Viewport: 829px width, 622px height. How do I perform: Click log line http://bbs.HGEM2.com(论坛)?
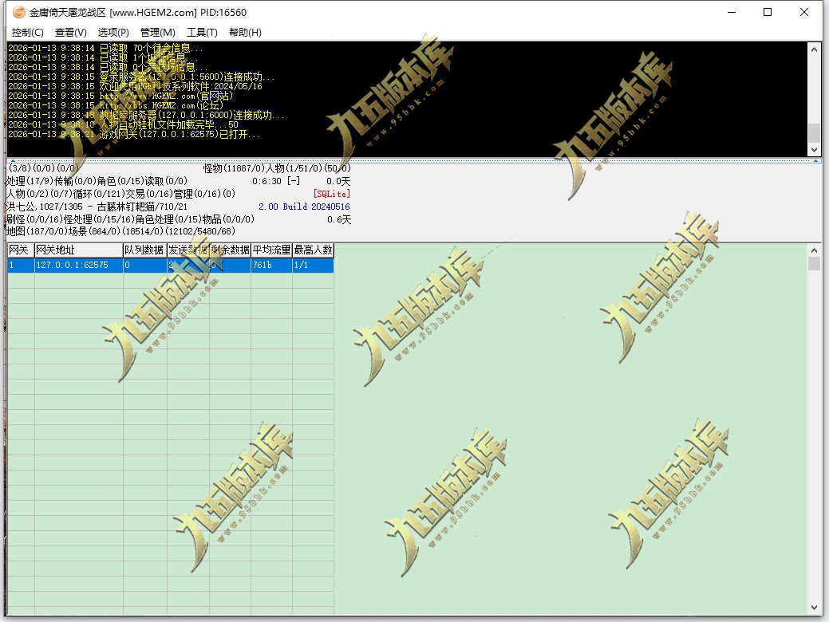(x=116, y=106)
